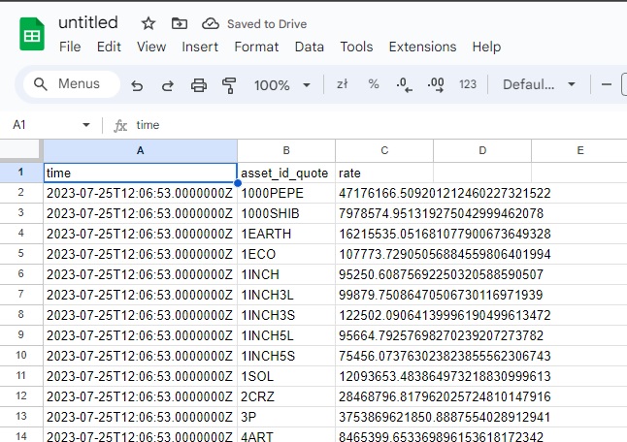Click cell containing 1INCH3L

[286, 295]
